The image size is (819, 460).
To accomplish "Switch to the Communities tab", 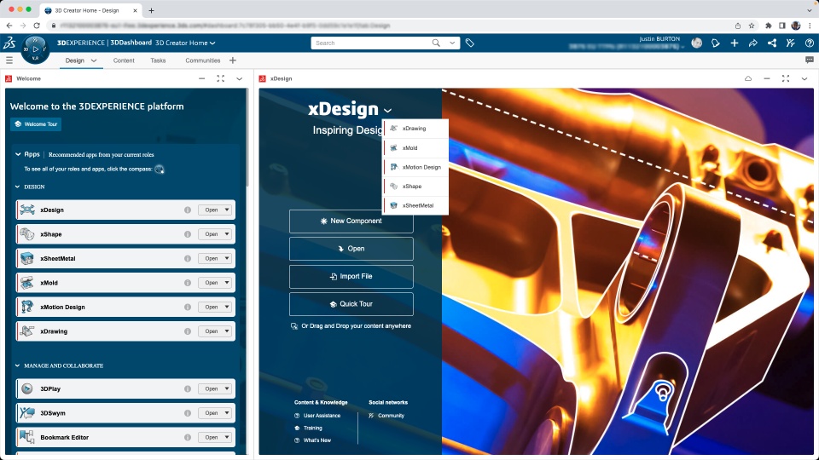I will [x=203, y=60].
